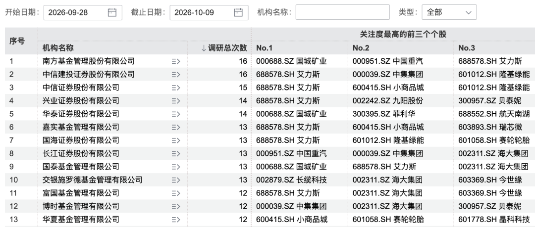The image size is (535, 227).
Task: Click 601012.SH 隆基绿能 in 中信建投 row
Action: (x=494, y=74)
